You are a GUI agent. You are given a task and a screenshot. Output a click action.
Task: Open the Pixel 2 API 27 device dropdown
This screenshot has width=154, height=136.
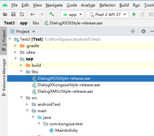107,14
